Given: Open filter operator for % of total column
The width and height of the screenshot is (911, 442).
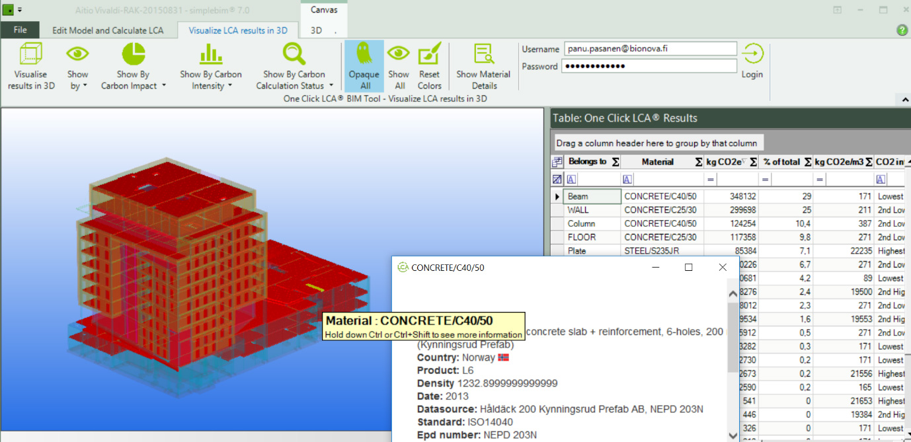Looking at the screenshot, I should [766, 179].
